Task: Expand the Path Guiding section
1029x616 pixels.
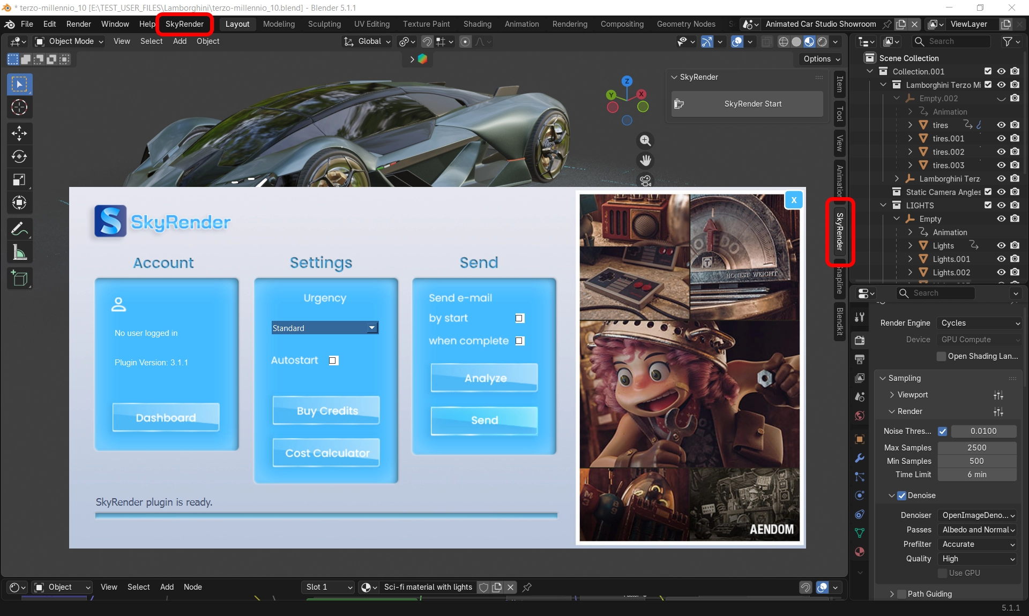Action: 891,594
